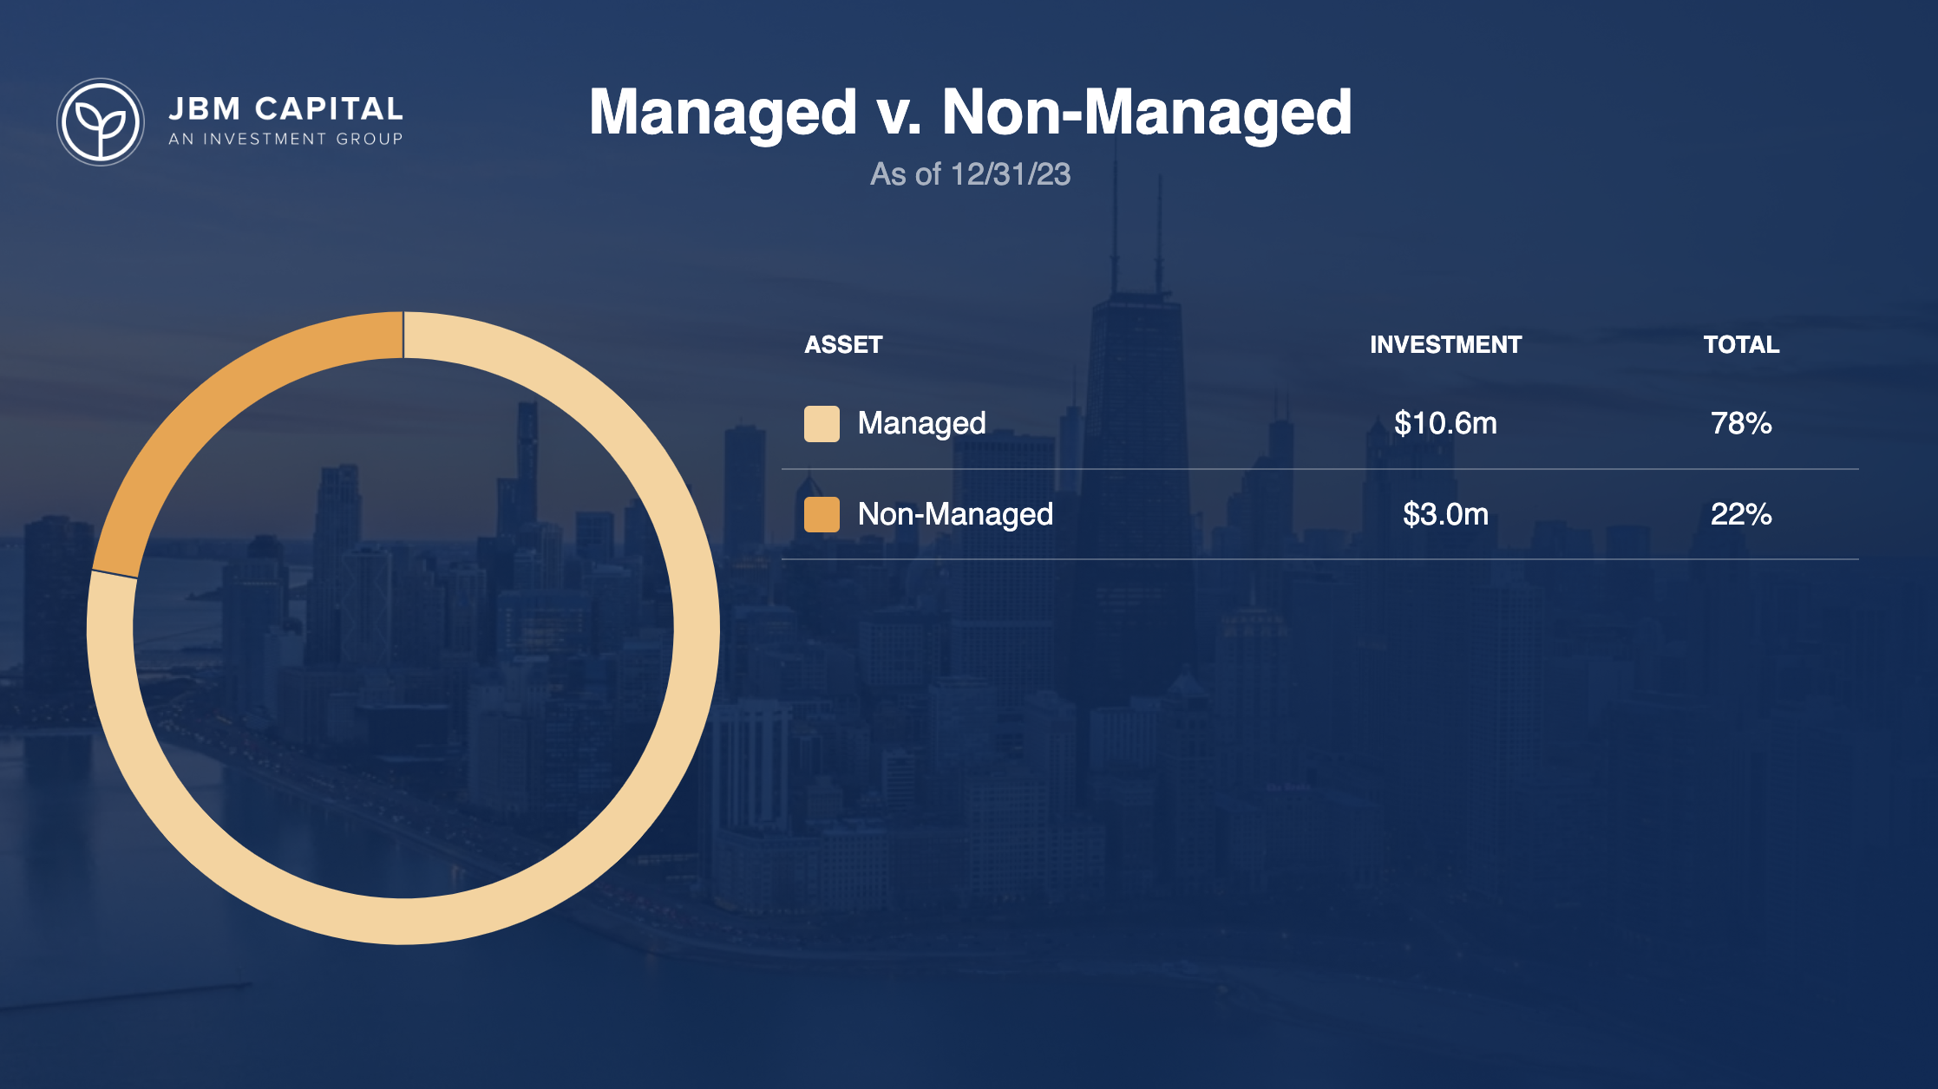Select the Managed v. Non-Managed title

point(970,113)
